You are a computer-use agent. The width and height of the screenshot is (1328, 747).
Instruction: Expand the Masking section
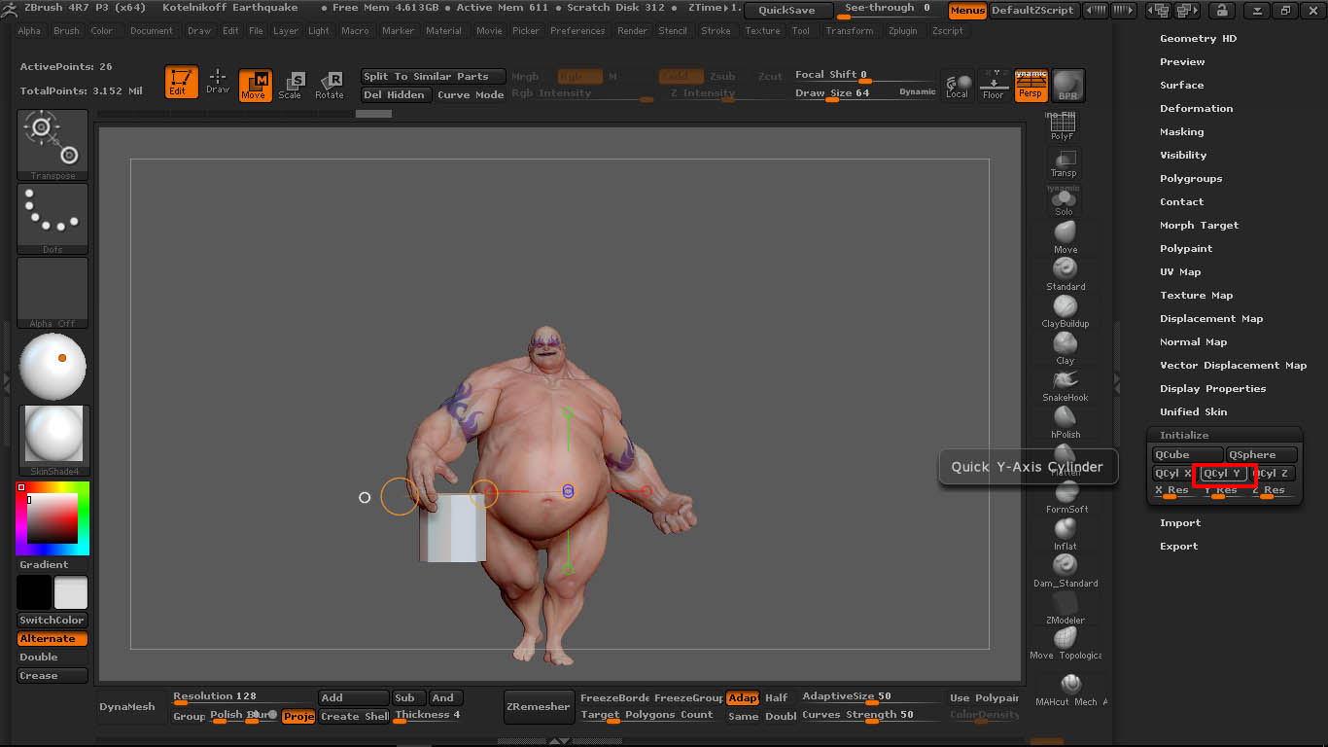[1183, 131]
